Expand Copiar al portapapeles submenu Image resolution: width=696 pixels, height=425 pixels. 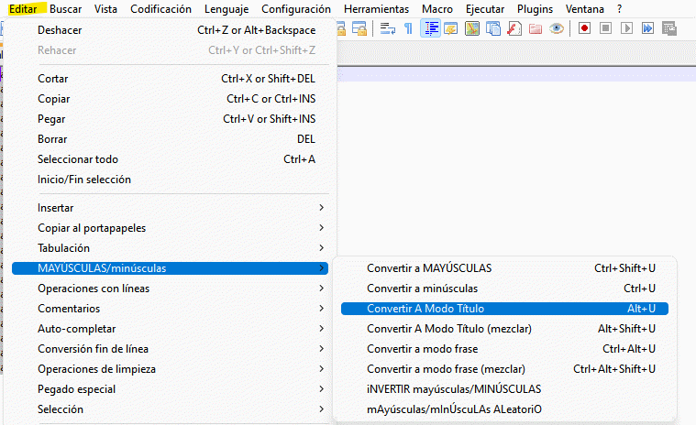[x=170, y=228]
